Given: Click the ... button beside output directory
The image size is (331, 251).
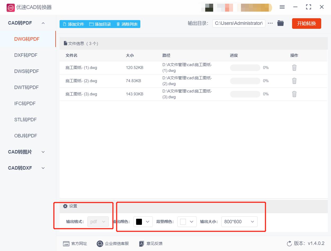Looking at the screenshot, I should pos(270,23).
